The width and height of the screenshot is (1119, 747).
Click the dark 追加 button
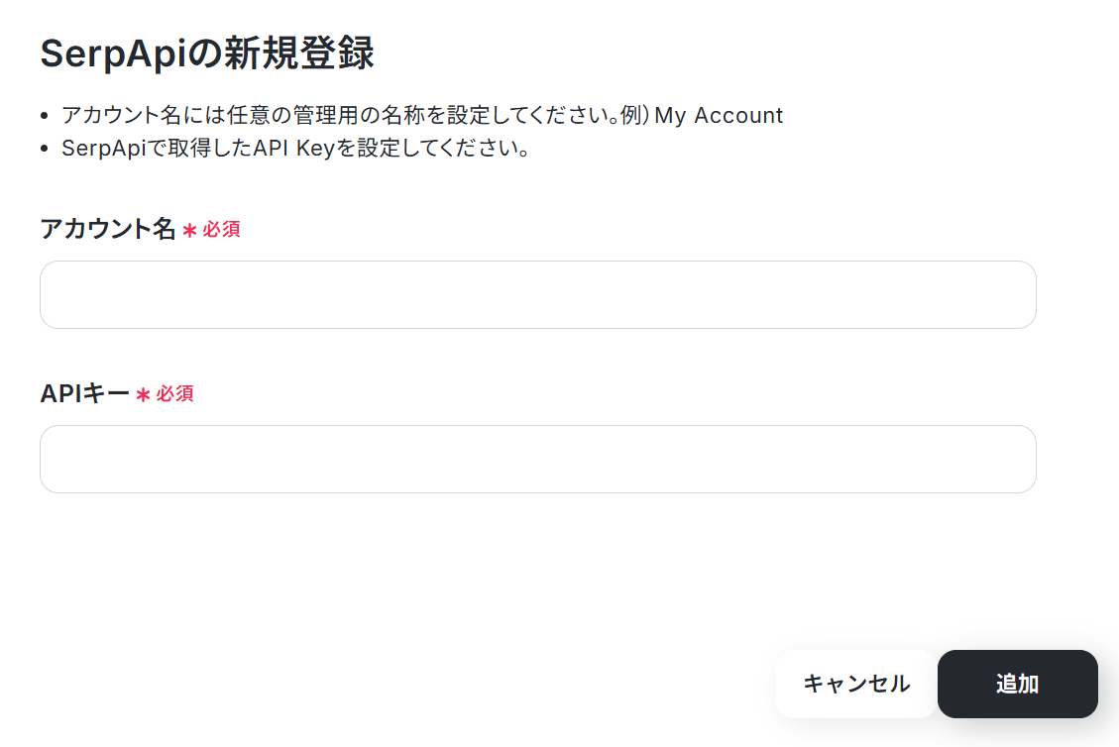tap(1017, 684)
